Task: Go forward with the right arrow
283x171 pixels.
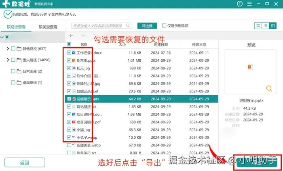Action: pos(82,35)
